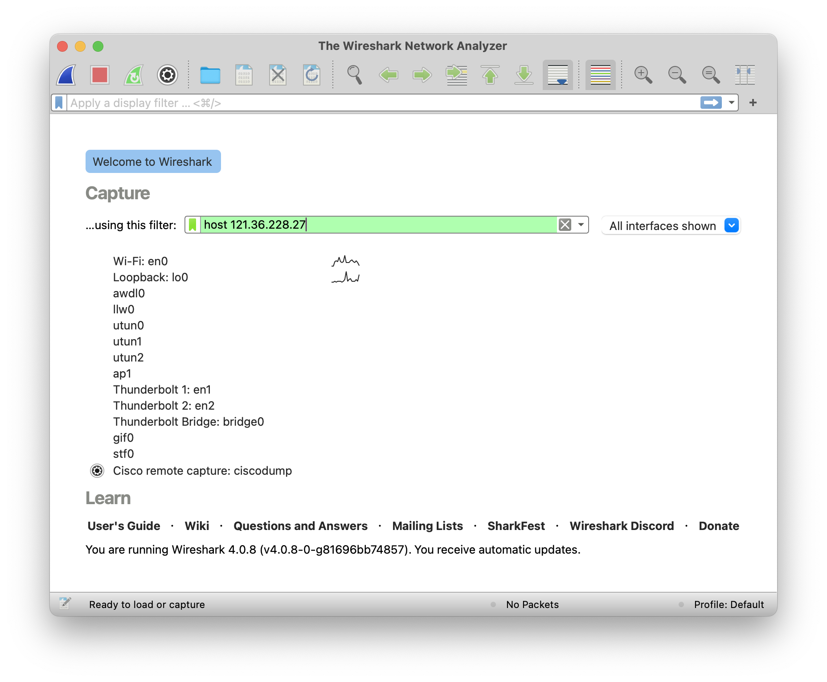The width and height of the screenshot is (827, 682).
Task: Click the Wi-Fi en0 traffic sparkline
Action: 346,261
